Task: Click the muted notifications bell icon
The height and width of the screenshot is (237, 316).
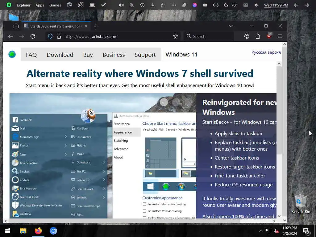Action: (131, 5)
